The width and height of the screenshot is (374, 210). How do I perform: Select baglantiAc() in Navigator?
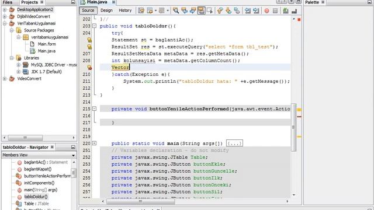click(46, 162)
